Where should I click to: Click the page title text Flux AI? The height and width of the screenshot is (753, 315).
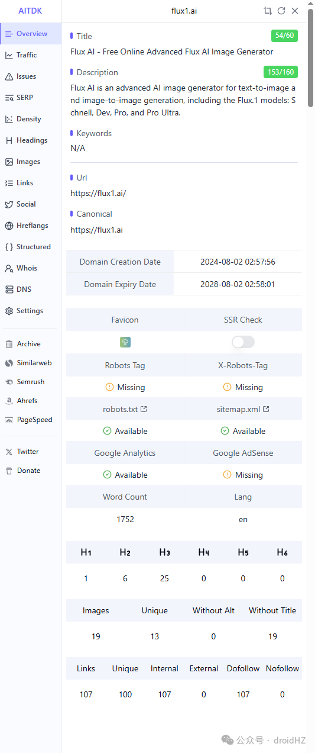[171, 52]
